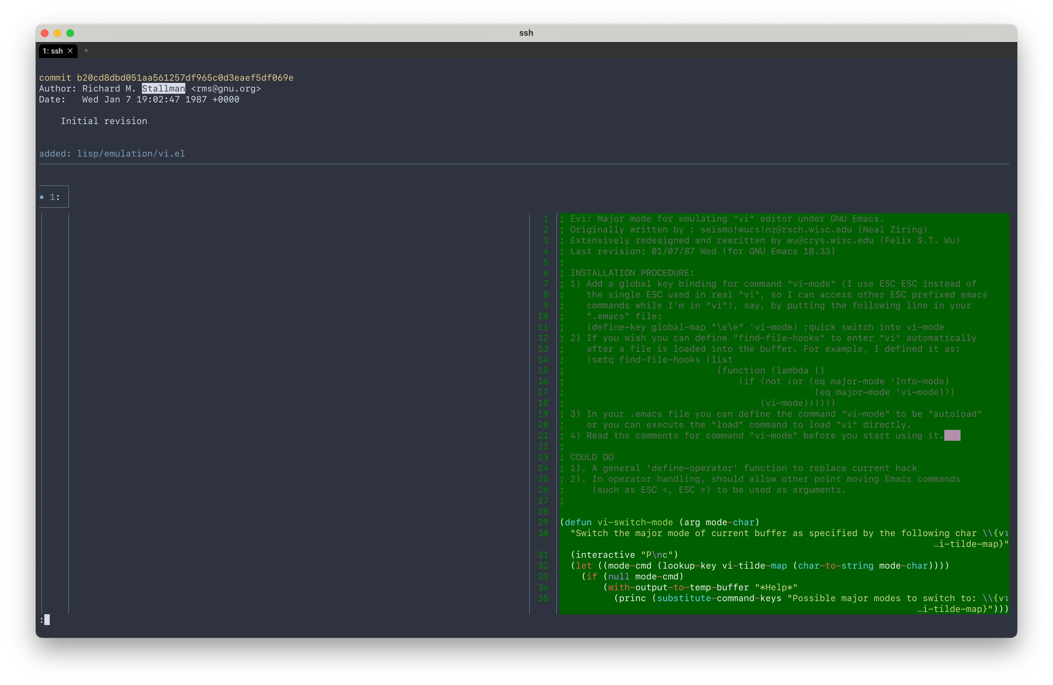
Task: Click the commit hash b20cd8dbd051
Action: point(185,78)
